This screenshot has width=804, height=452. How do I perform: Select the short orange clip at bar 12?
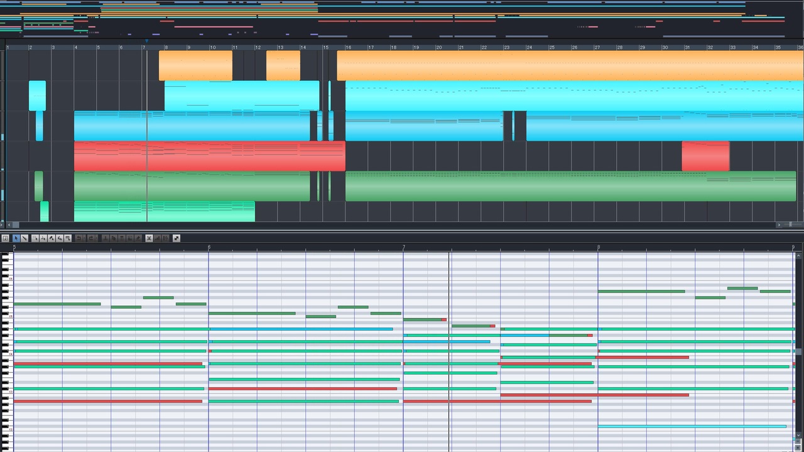[x=283, y=65]
